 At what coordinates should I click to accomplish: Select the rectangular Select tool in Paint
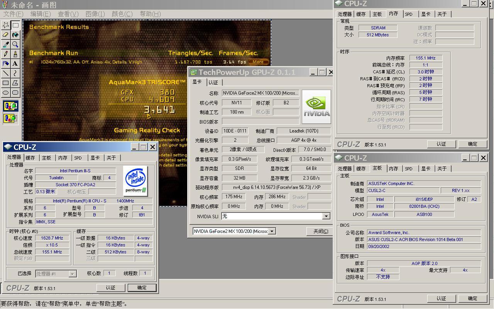point(15,25)
